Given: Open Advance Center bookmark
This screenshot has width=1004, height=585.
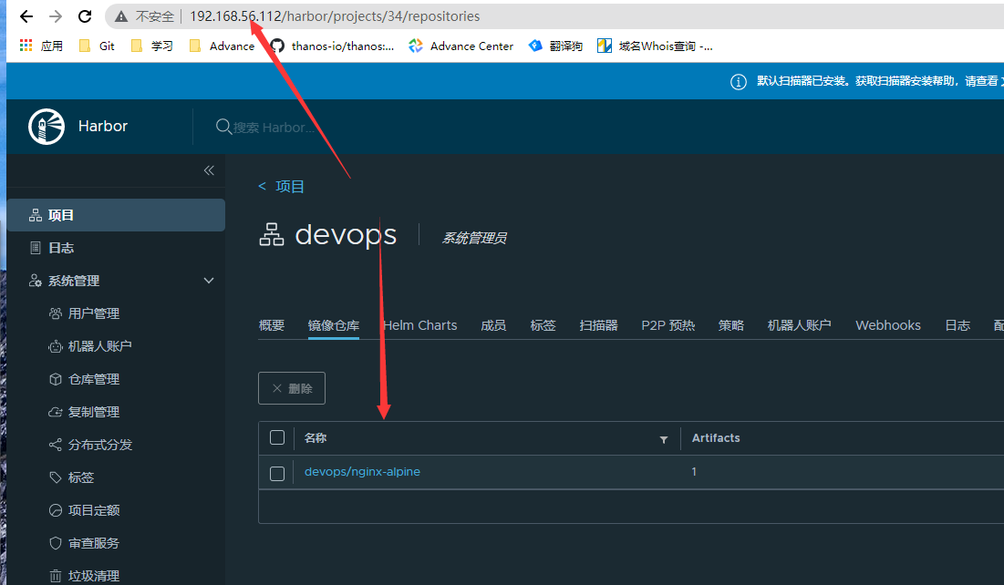Looking at the screenshot, I should (x=461, y=46).
